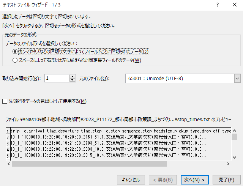Screen dimensions: 243x186
Task: Decrease the start row with the down spinner arrow
Action: tap(73, 80)
